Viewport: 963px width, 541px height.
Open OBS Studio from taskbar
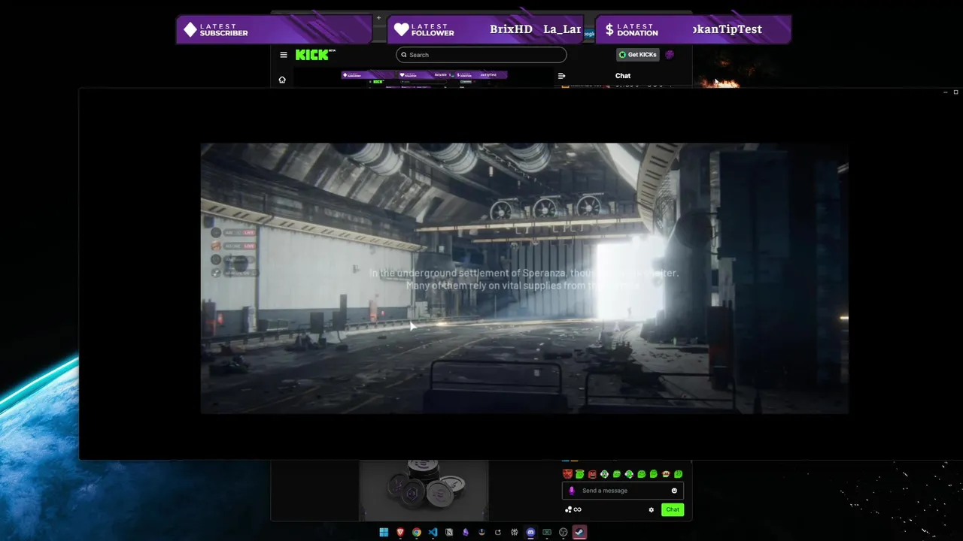tap(563, 532)
